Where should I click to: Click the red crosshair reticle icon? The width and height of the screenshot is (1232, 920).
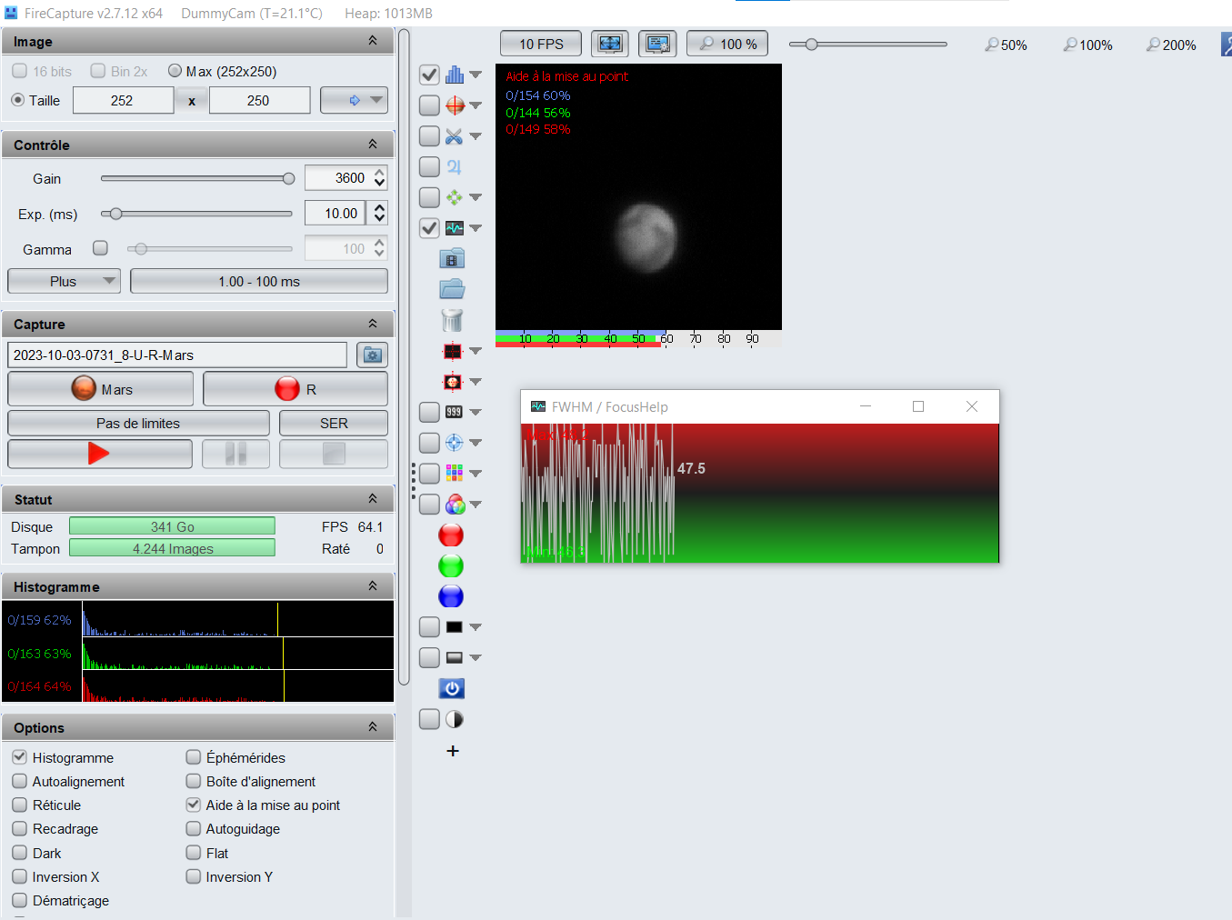455,105
